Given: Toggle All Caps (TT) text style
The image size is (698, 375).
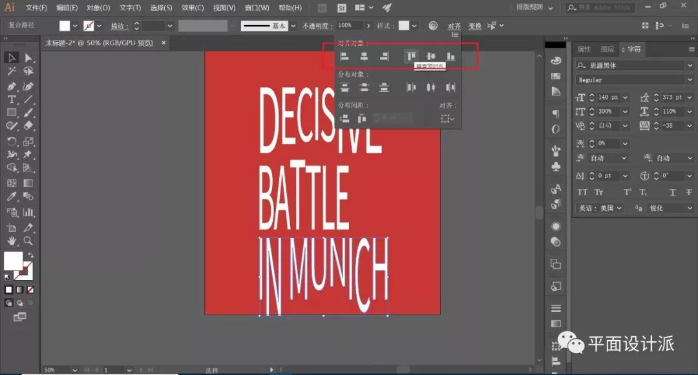Looking at the screenshot, I should 582,192.
